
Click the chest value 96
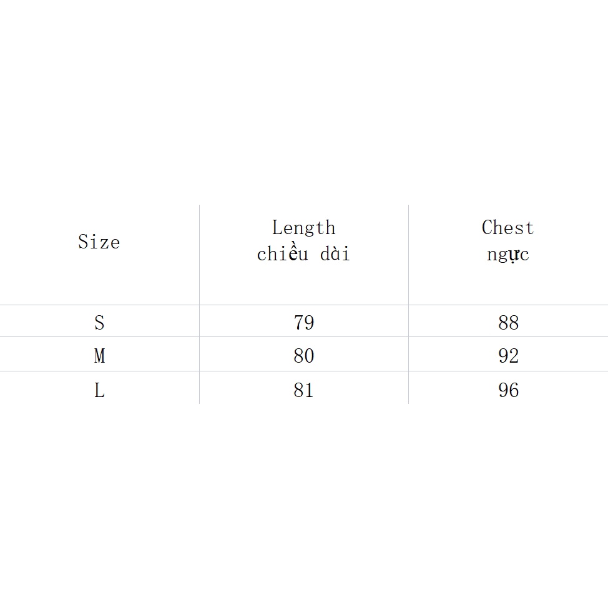[x=508, y=390]
